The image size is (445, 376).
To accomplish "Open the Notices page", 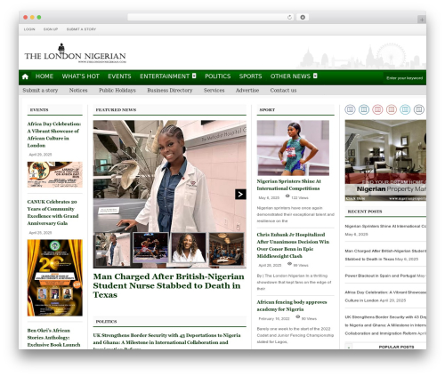I will point(78,91).
